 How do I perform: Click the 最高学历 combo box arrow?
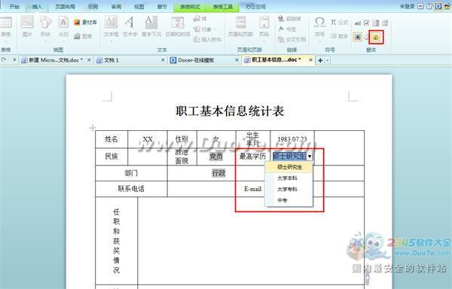[x=310, y=157]
